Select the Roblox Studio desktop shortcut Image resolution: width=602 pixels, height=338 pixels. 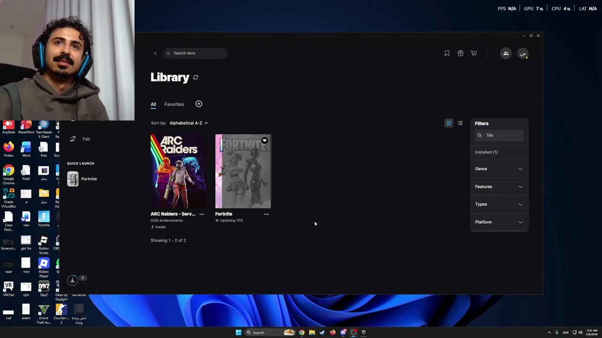tap(44, 245)
